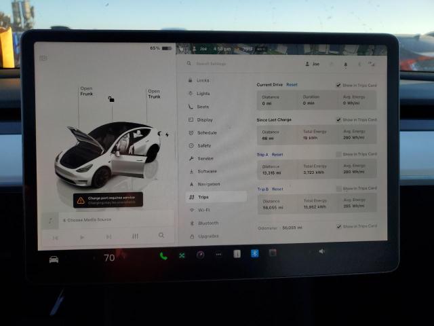Toggle Show in Trips Card for Since Last Charge

pyautogui.click(x=338, y=120)
